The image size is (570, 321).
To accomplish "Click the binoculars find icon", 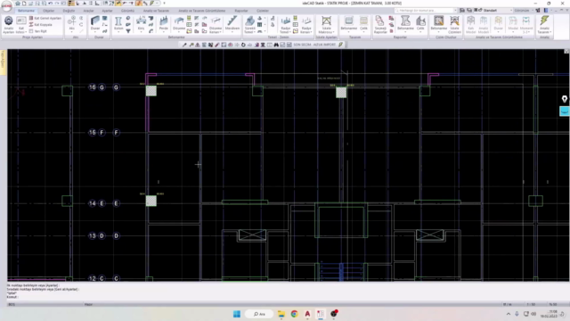I will point(276,45).
